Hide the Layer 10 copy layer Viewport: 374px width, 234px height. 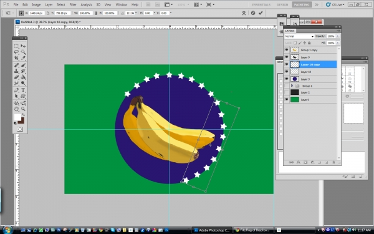pyautogui.click(x=287, y=64)
